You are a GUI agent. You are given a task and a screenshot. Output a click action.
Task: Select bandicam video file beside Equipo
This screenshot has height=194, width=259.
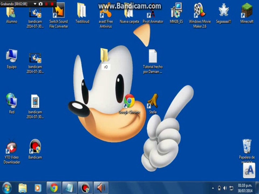(x=35, y=63)
